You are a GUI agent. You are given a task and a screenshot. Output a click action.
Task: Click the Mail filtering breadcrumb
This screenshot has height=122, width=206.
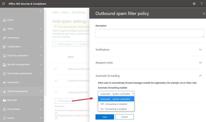(x=79, y=13)
